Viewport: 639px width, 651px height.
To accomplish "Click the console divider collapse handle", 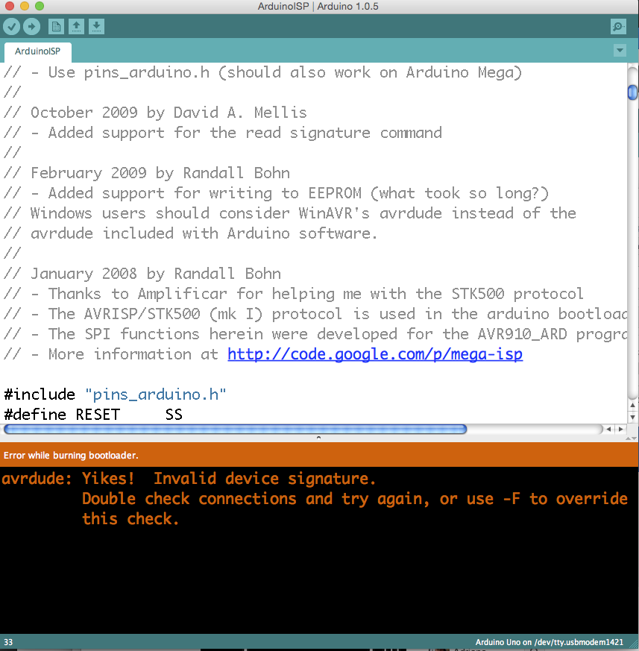I will [x=318, y=438].
